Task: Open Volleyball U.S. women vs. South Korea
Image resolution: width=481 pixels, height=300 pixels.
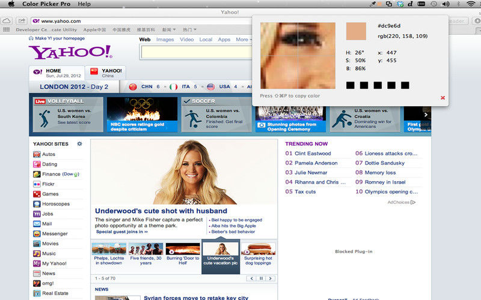Action: (x=68, y=115)
